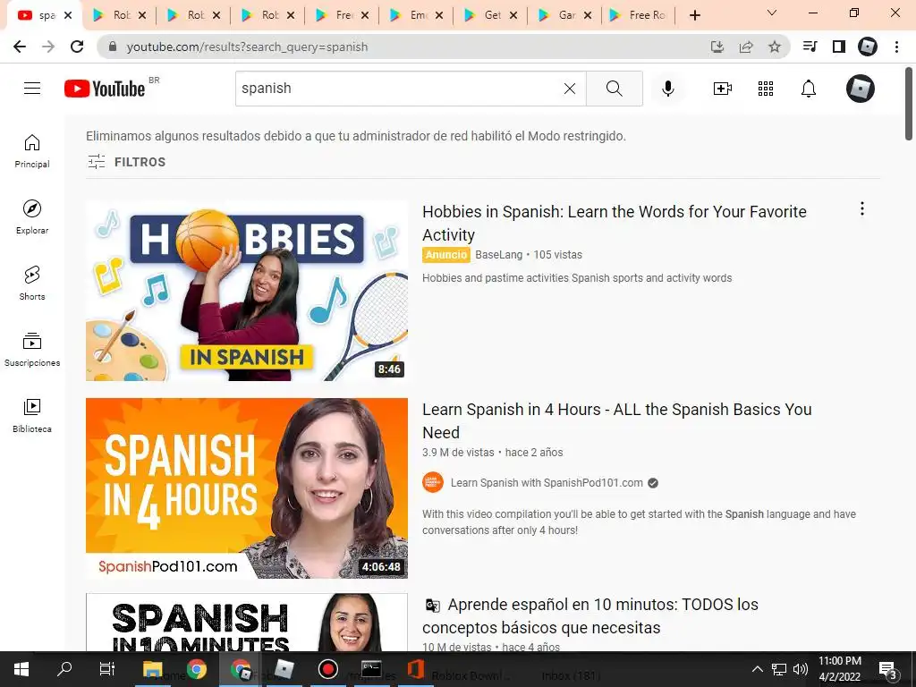The image size is (916, 687).
Task: Click the address bar URL
Action: click(x=247, y=47)
